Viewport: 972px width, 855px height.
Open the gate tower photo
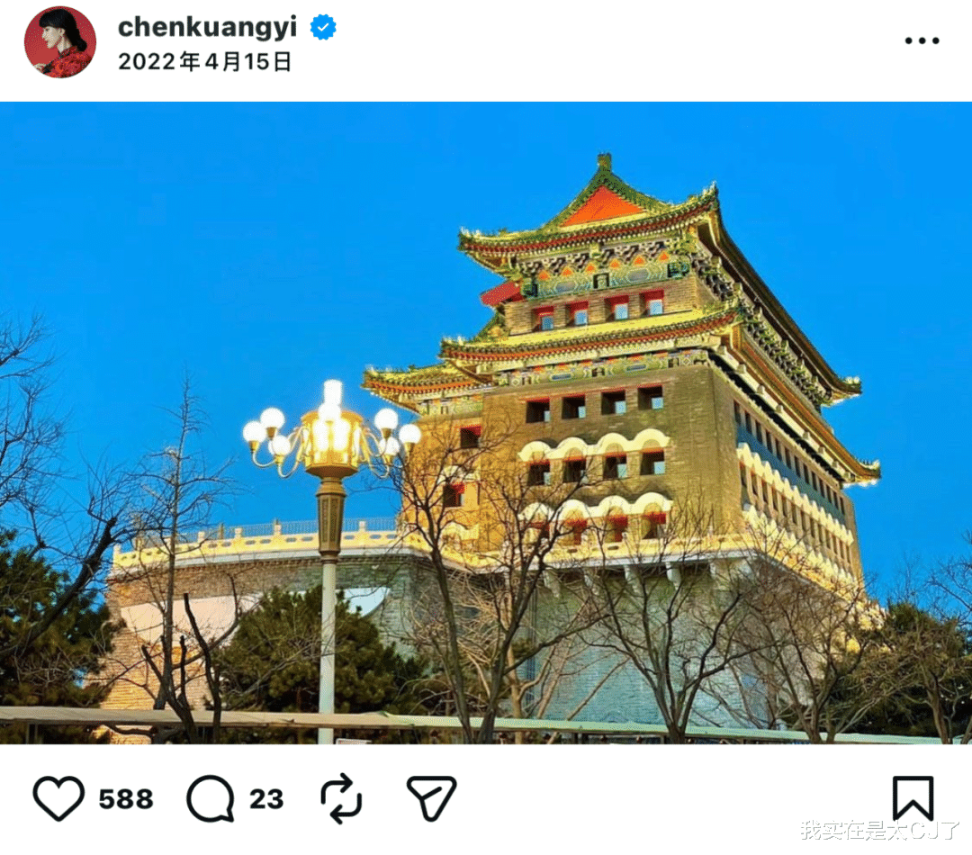pos(486,423)
